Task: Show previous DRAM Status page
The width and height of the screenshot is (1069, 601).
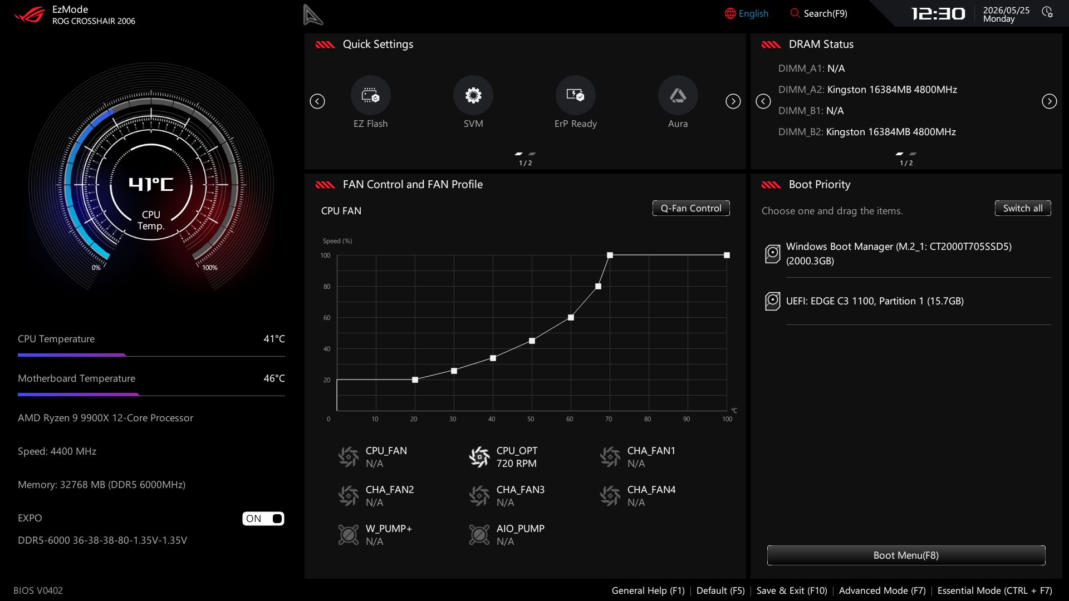Action: click(x=763, y=101)
